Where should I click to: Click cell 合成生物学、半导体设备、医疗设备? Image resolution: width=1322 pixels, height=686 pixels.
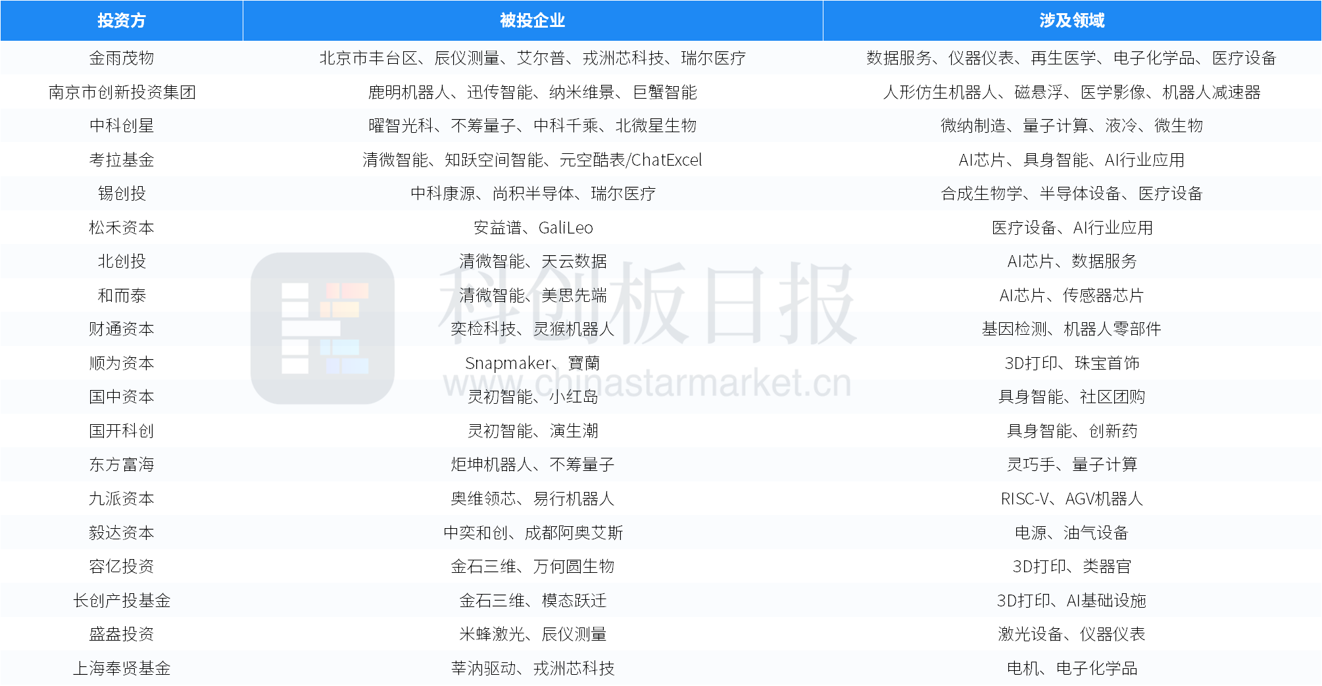pyautogui.click(x=1072, y=193)
